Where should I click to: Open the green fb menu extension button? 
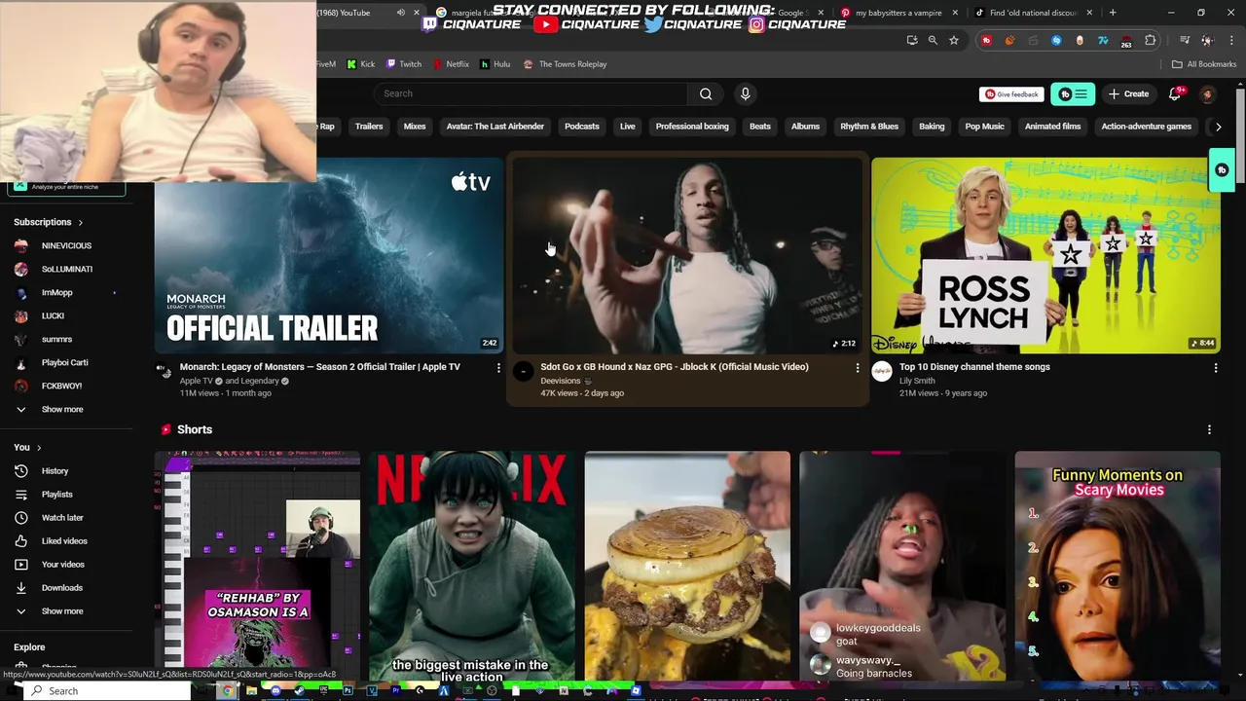tap(1073, 94)
